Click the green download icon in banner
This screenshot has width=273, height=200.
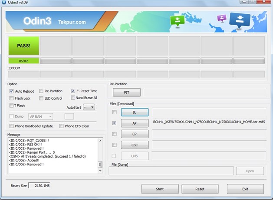coord(177,20)
